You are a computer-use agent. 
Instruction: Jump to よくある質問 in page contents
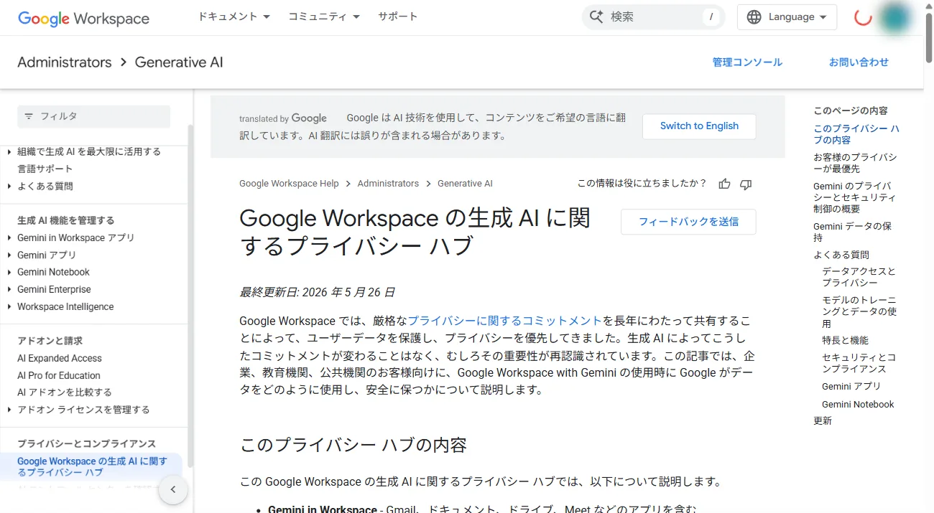841,255
